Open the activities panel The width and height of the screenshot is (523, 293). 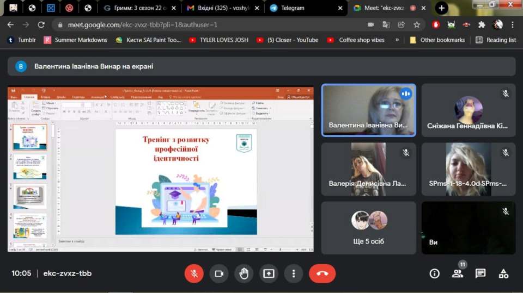tap(504, 273)
